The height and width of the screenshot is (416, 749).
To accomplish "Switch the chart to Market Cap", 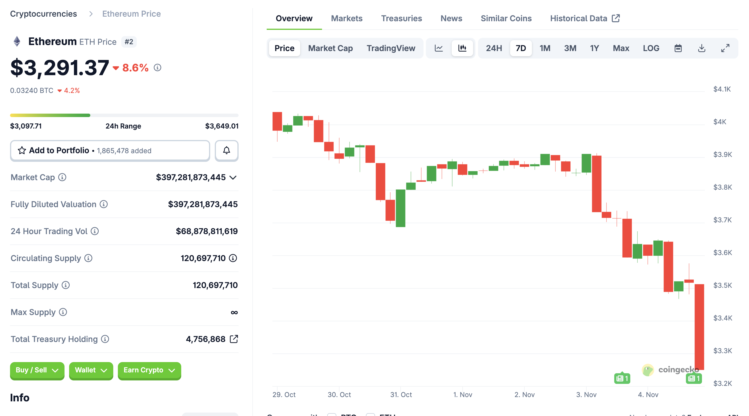I will click(330, 48).
